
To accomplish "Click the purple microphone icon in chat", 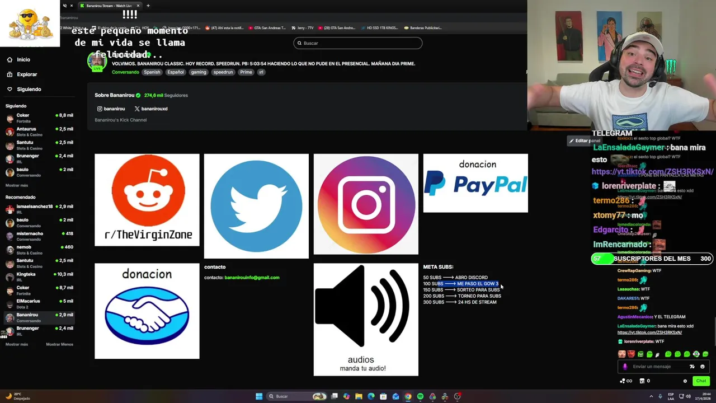I will click(x=625, y=367).
